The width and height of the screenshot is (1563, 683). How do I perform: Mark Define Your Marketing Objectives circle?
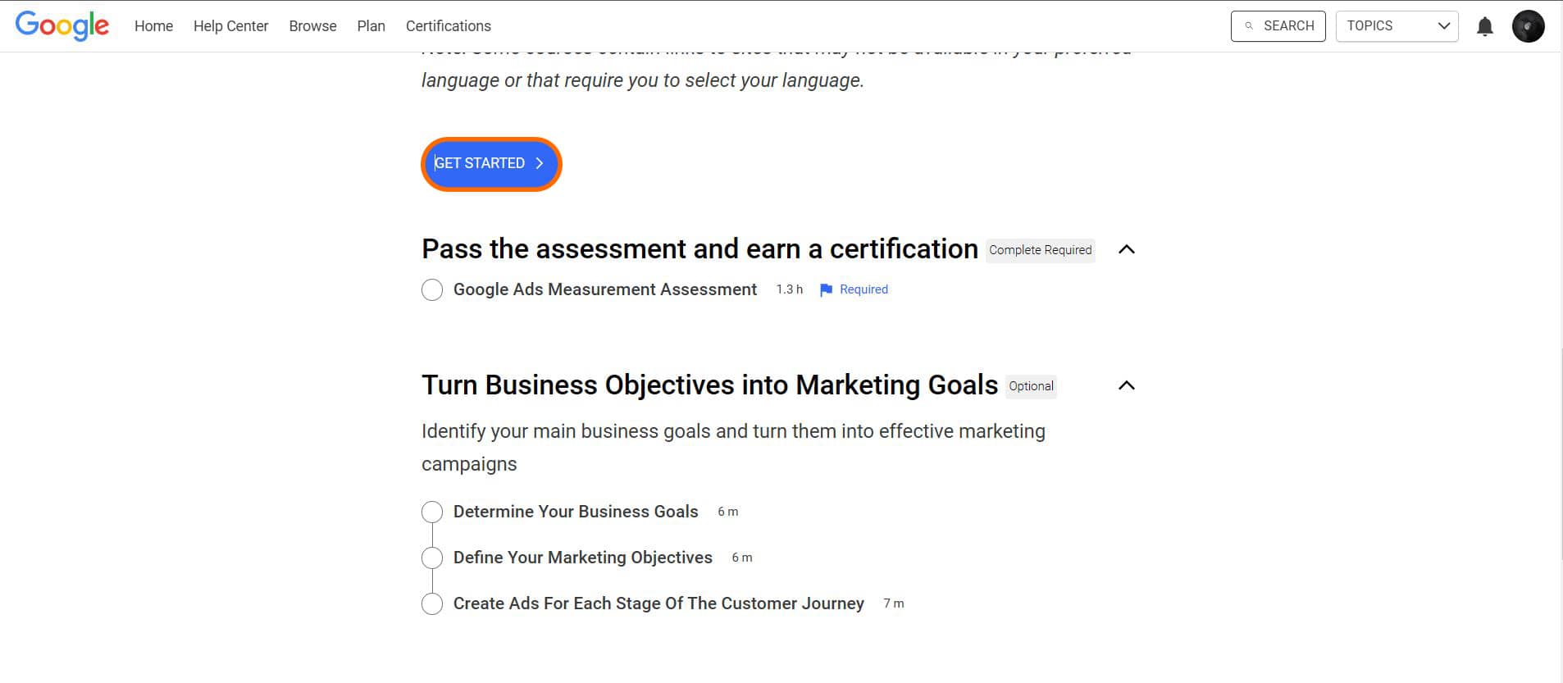(432, 558)
